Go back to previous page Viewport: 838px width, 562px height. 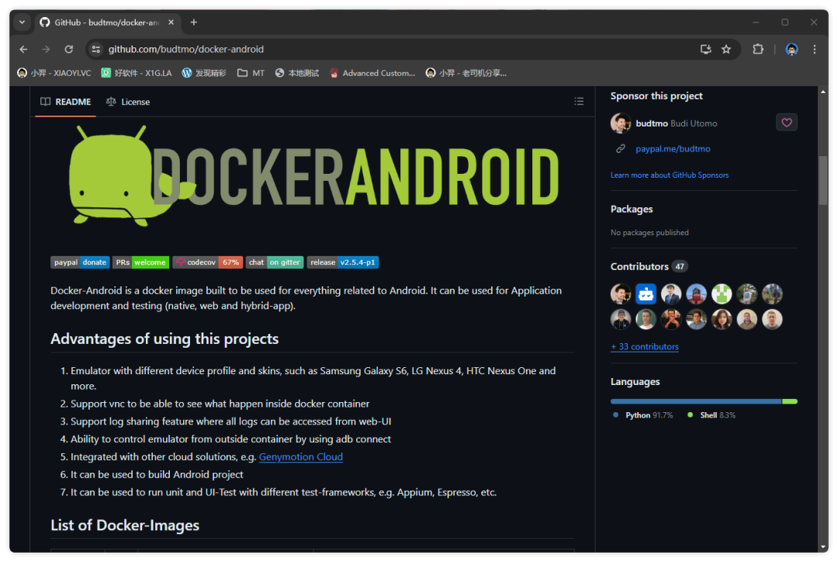23,50
